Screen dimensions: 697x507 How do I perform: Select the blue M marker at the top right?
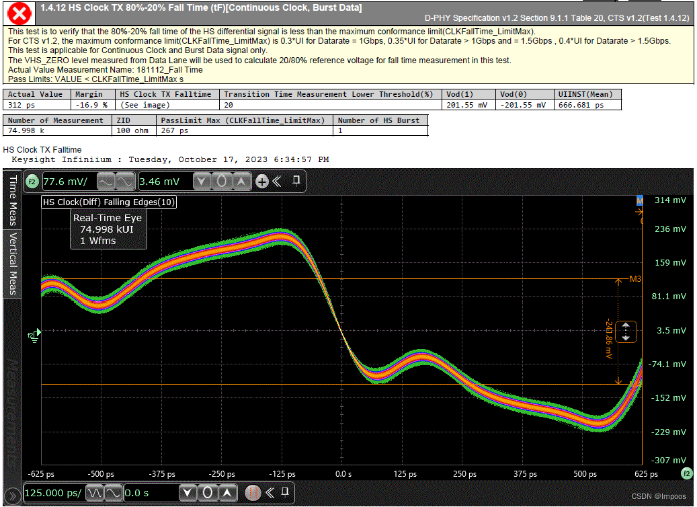click(640, 200)
